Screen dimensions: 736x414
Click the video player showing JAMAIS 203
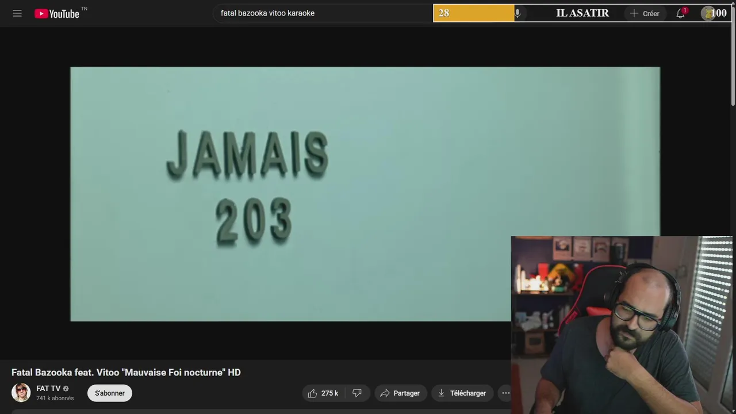pyautogui.click(x=365, y=194)
